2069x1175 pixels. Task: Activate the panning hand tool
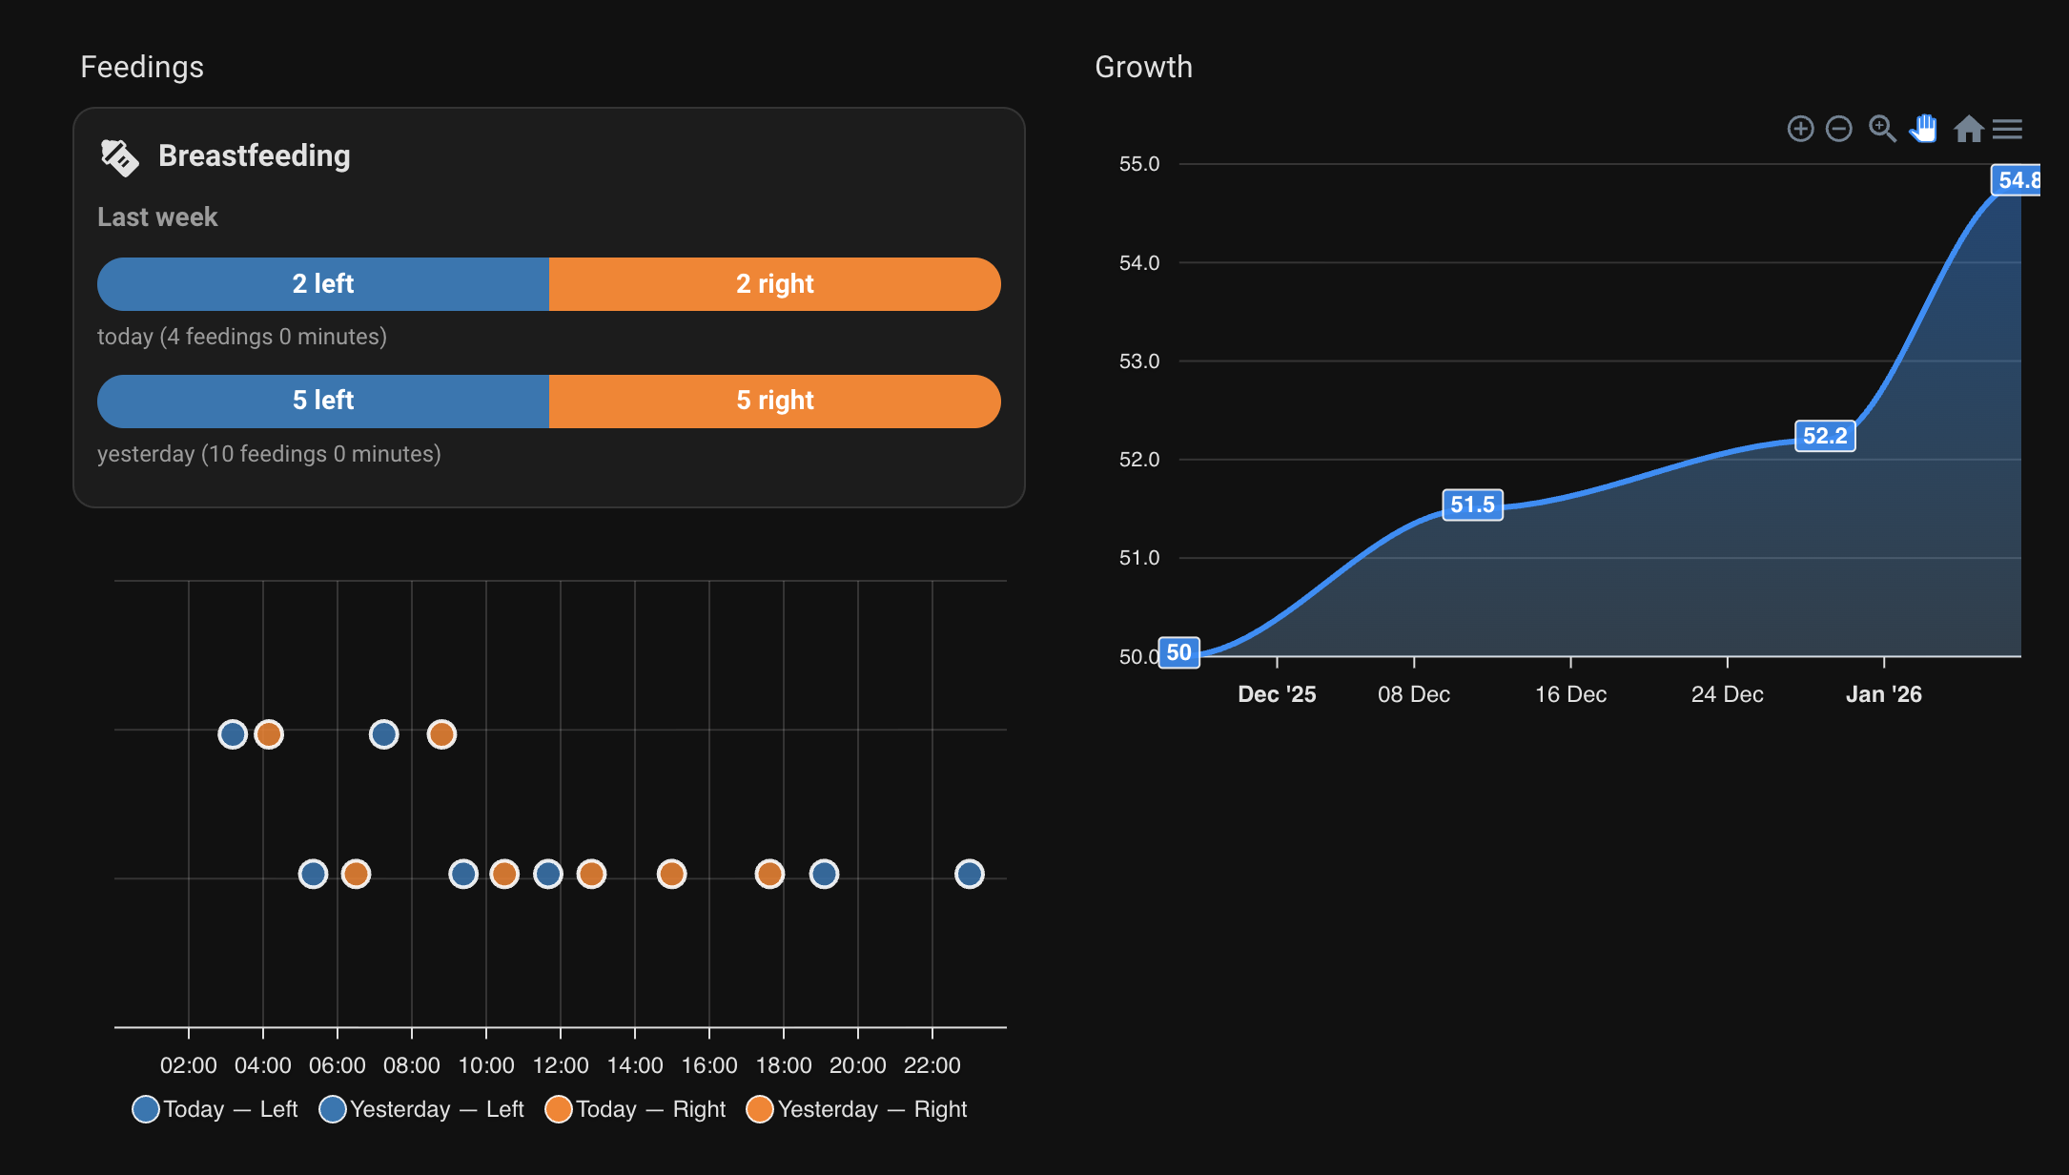[x=1924, y=129]
